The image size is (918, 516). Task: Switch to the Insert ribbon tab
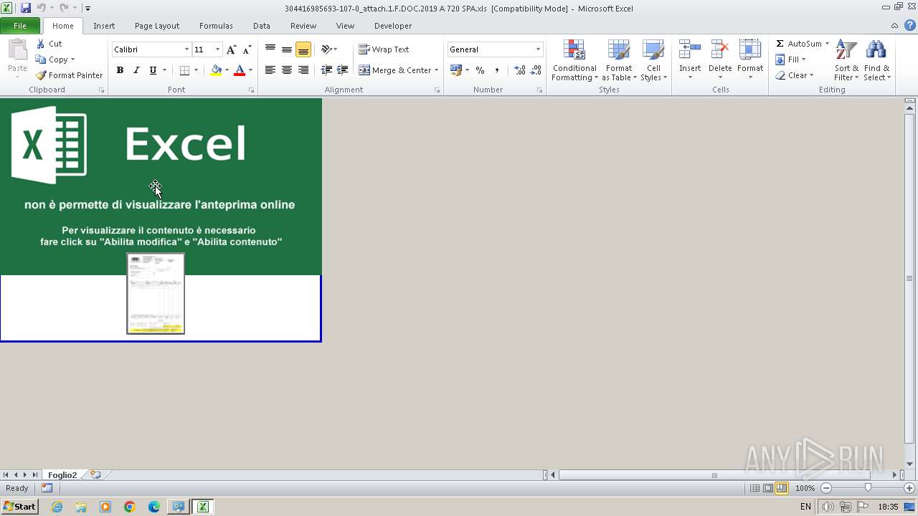[104, 26]
